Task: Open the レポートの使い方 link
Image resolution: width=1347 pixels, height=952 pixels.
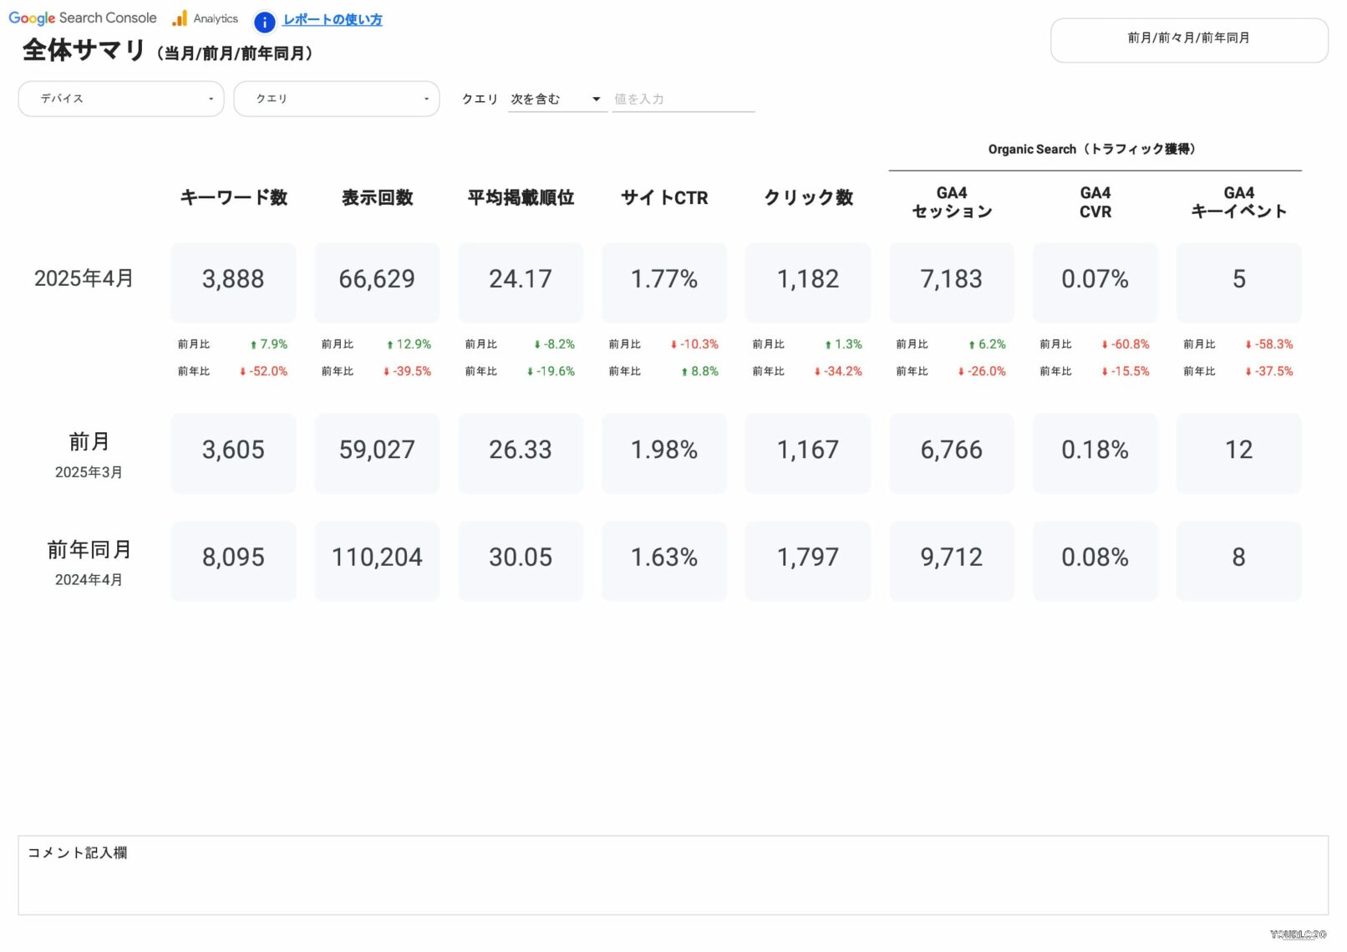Action: click(332, 20)
